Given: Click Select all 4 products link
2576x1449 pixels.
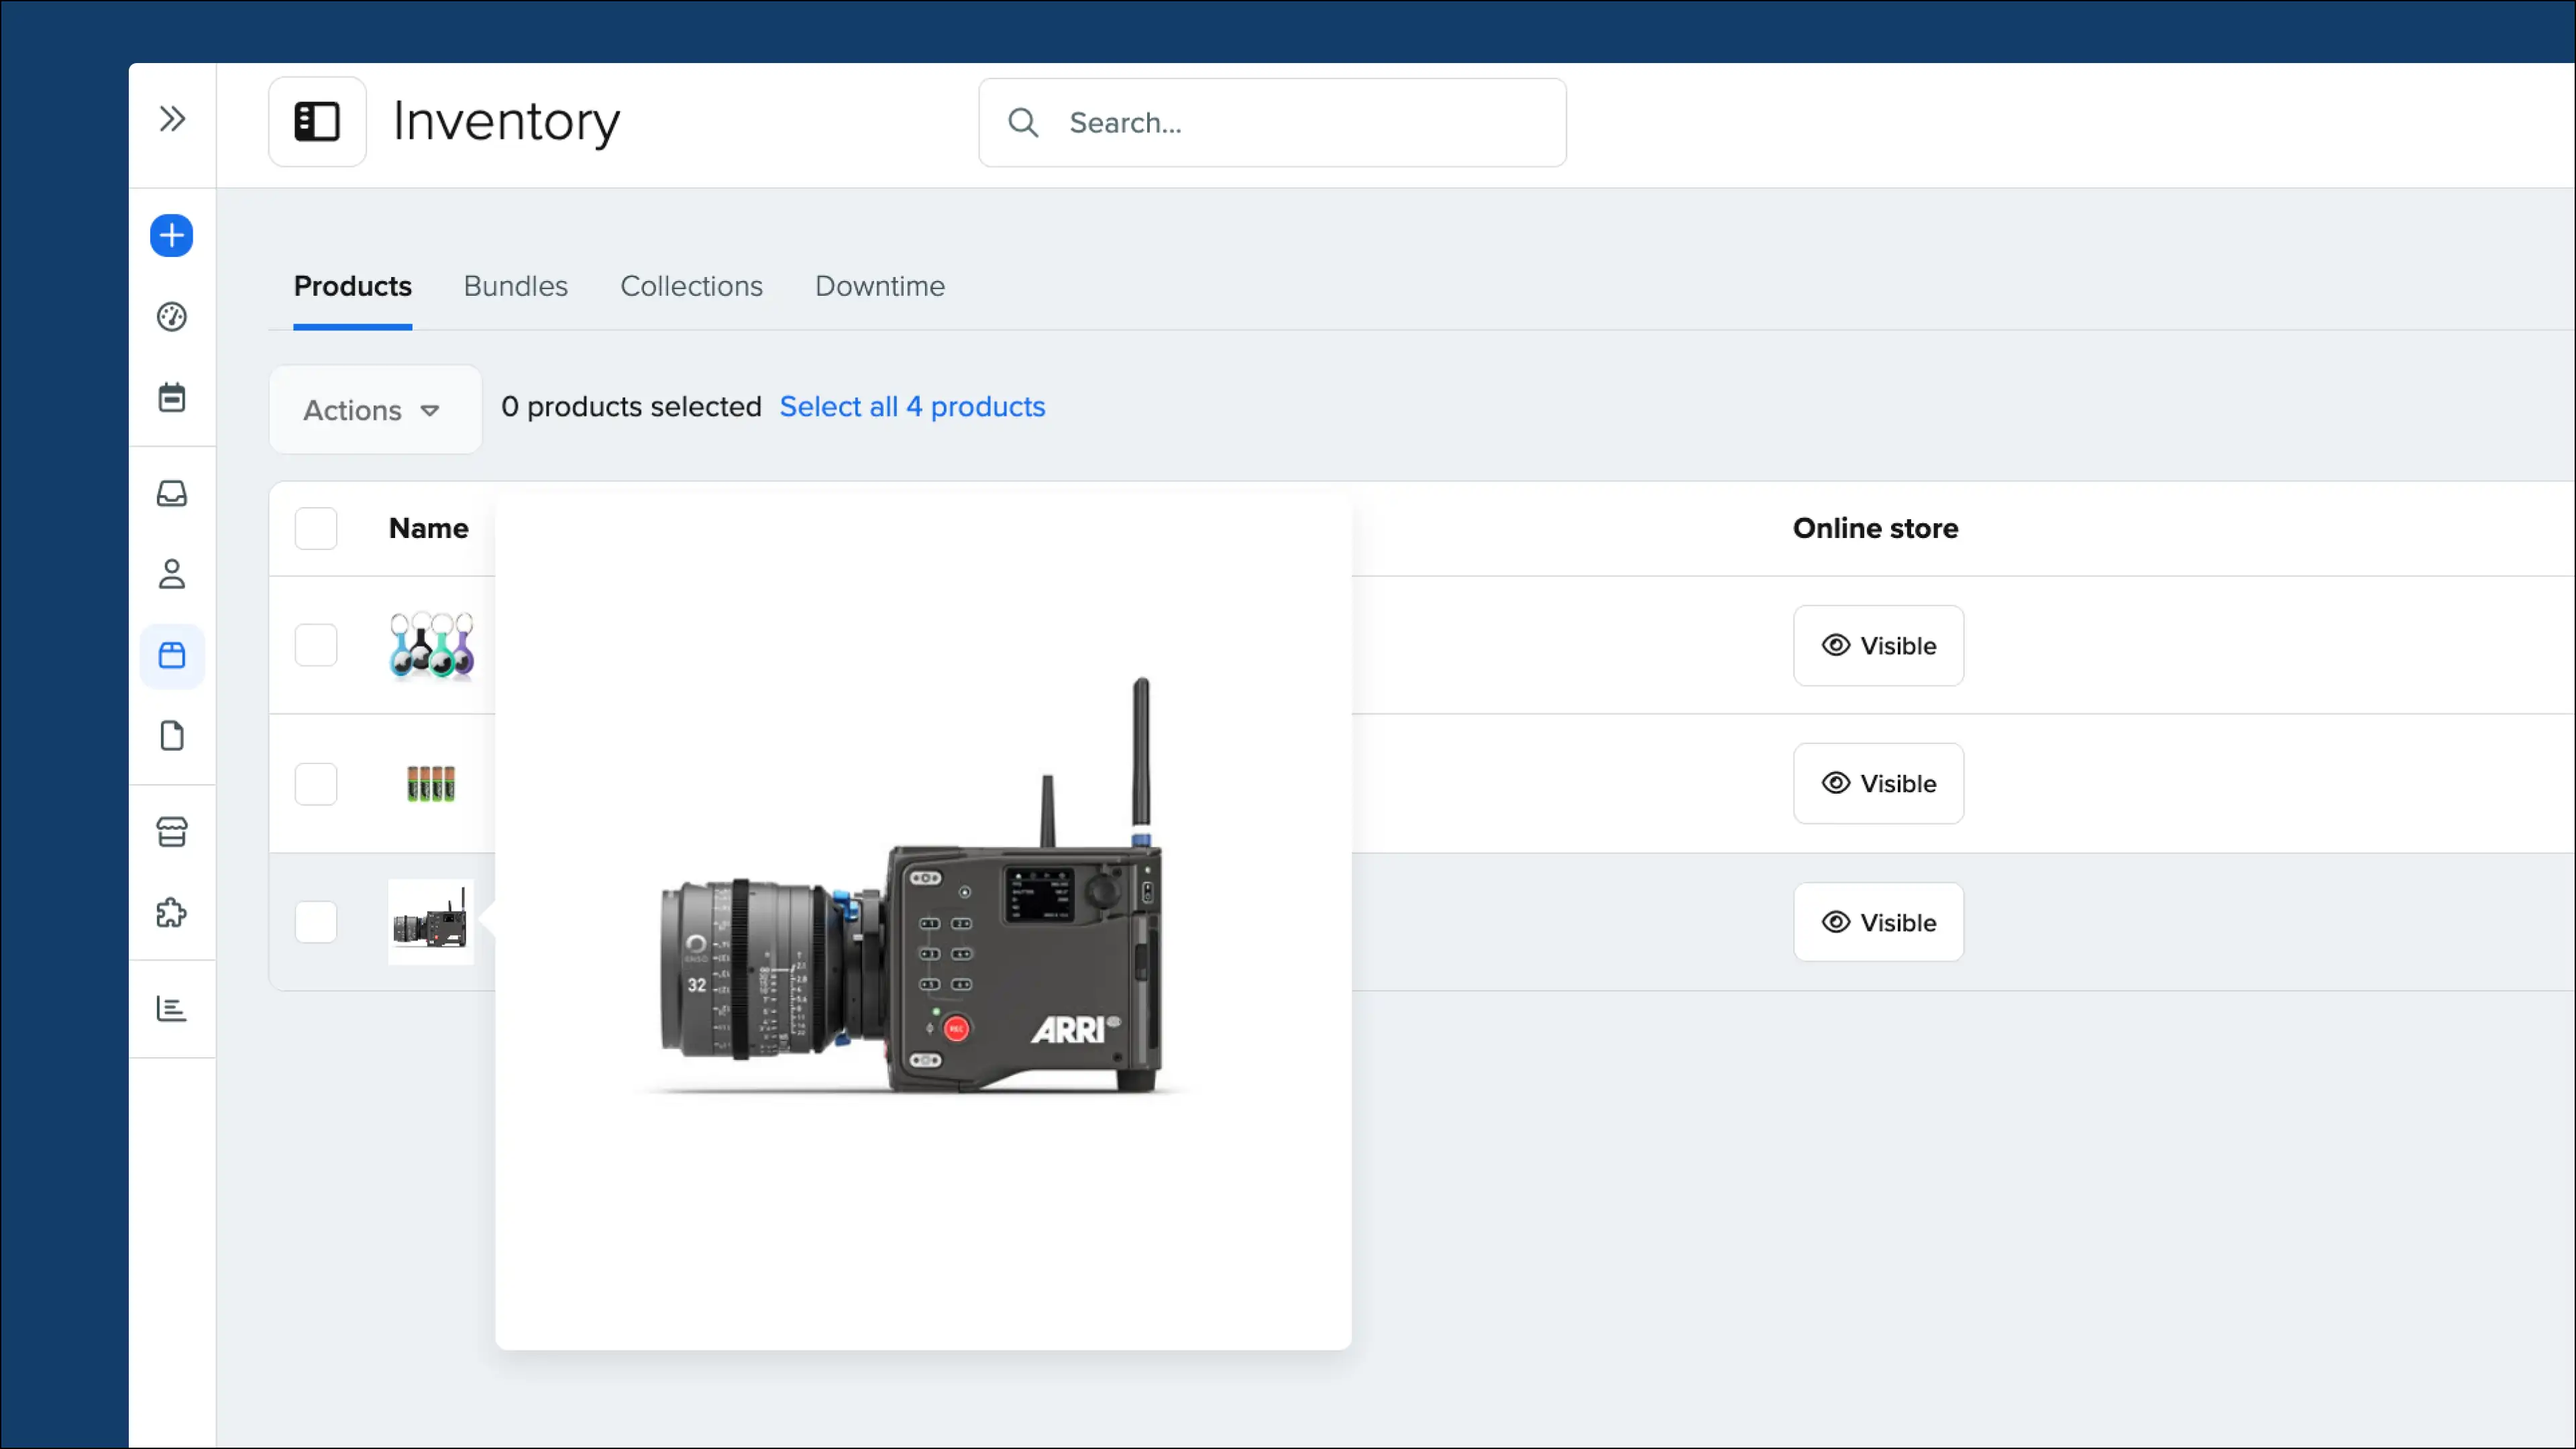Looking at the screenshot, I should [912, 407].
